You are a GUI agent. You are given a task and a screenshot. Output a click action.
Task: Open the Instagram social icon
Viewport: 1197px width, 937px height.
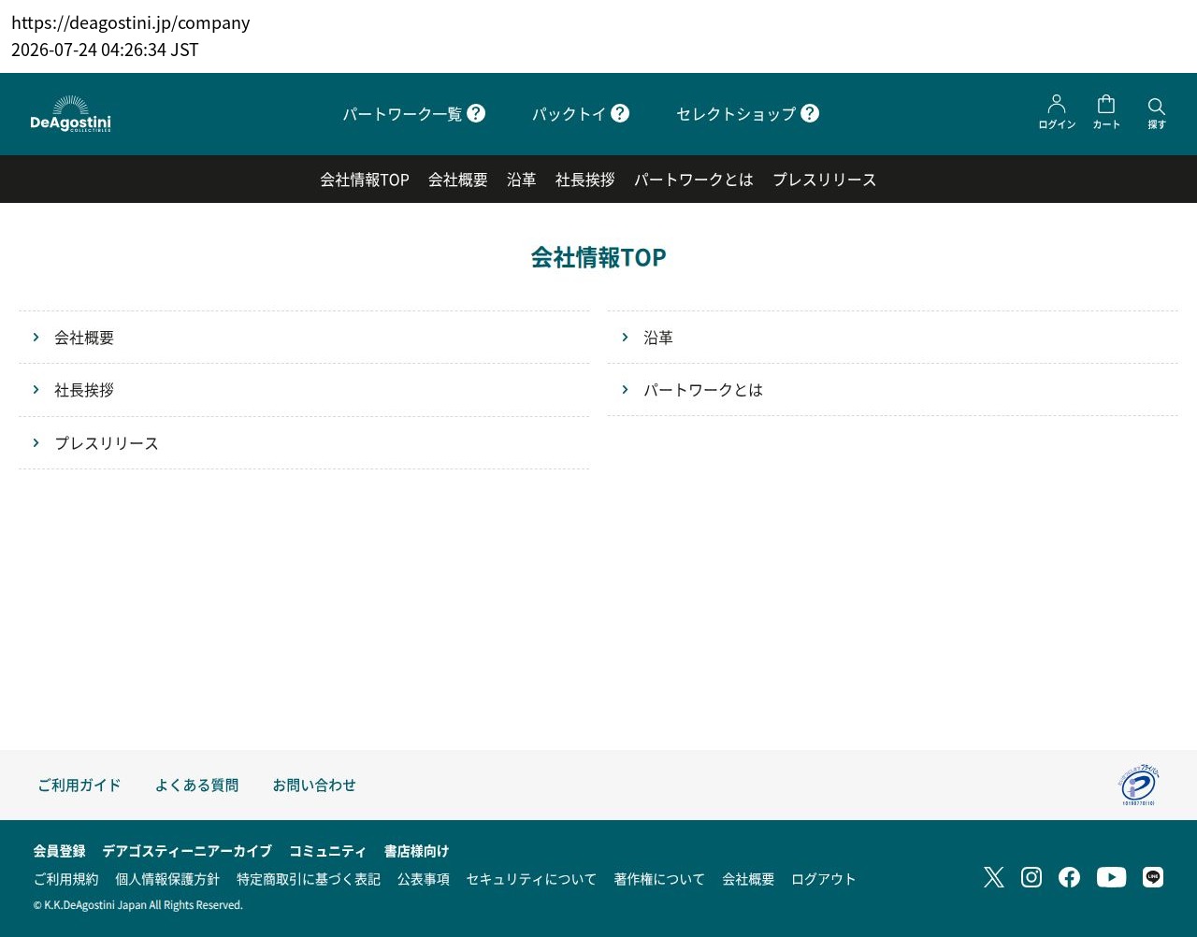click(x=1031, y=877)
